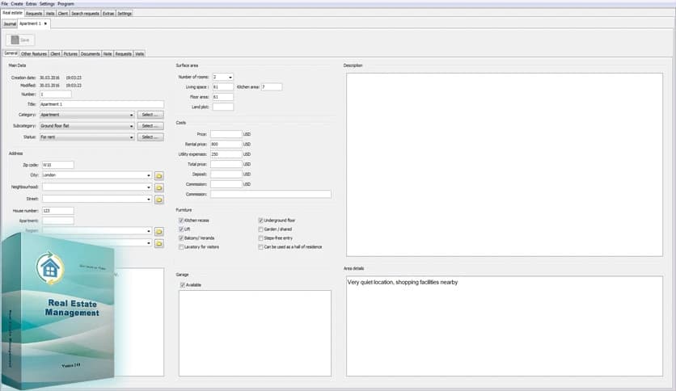The width and height of the screenshot is (676, 391).
Task: Enable the Garden / shared checkbox
Action: (260, 229)
